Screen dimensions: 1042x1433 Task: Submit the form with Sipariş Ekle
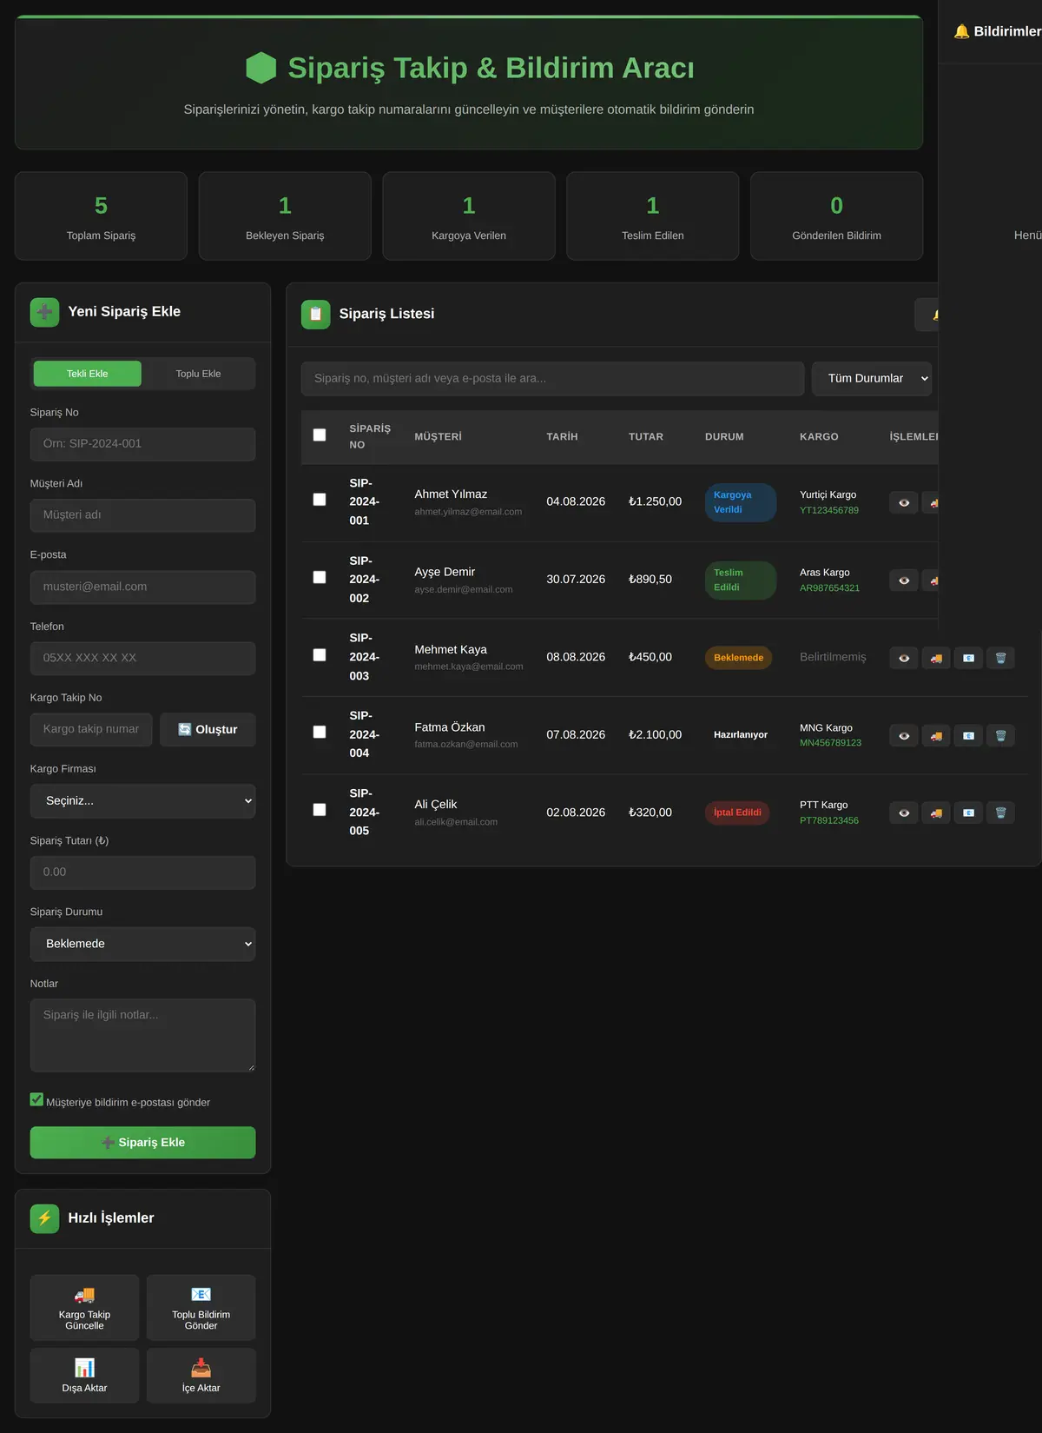point(142,1143)
